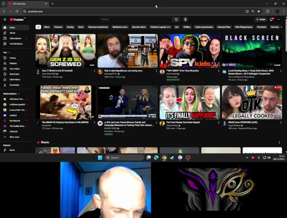Screen dimensions: 287x218
Task: Go to Home in sidebar
Action: pos(15,28)
